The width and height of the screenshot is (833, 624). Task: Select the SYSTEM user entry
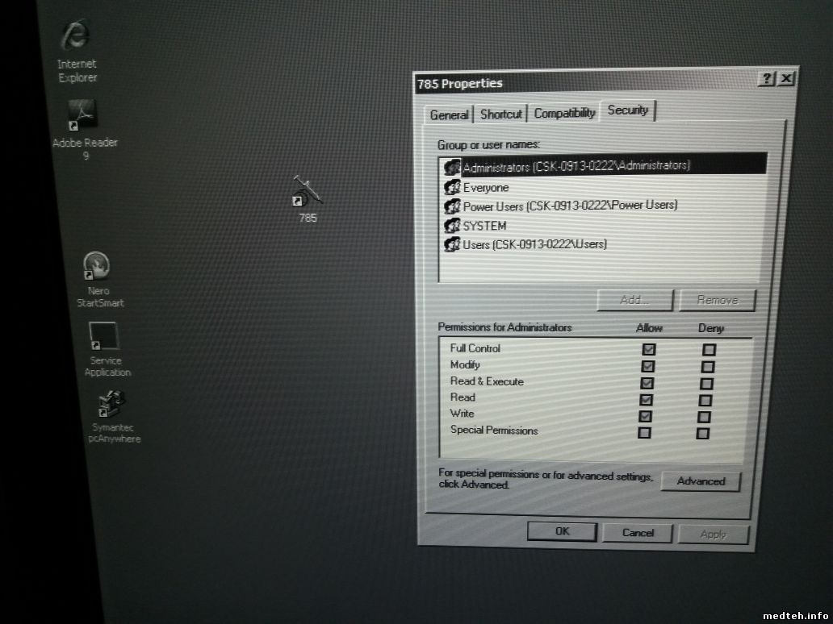click(483, 226)
